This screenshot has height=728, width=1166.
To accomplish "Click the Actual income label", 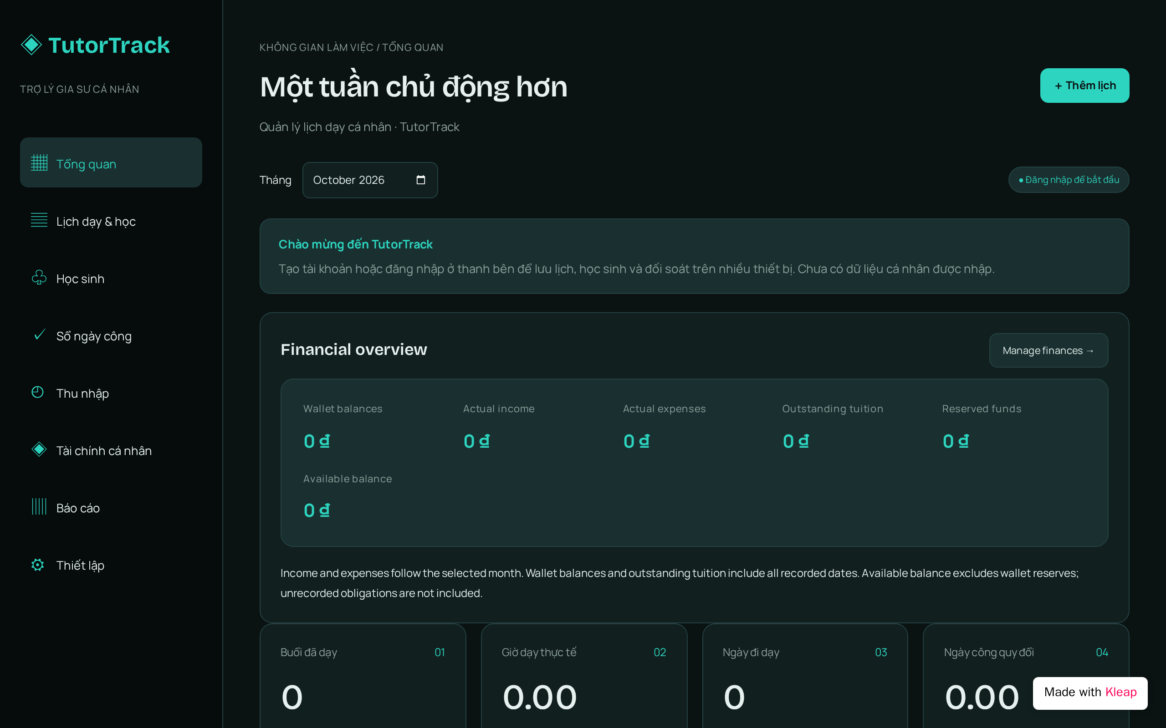I will (499, 409).
